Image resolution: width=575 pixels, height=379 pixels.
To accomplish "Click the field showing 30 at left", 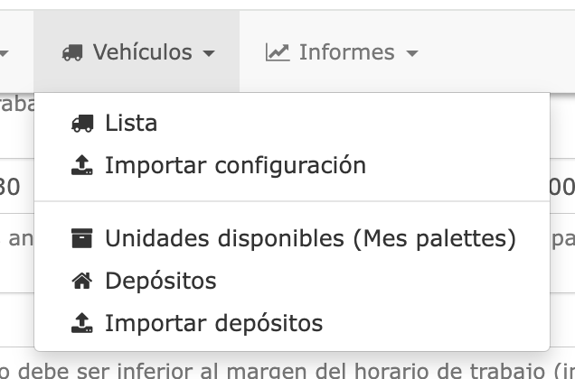I will (11, 188).
